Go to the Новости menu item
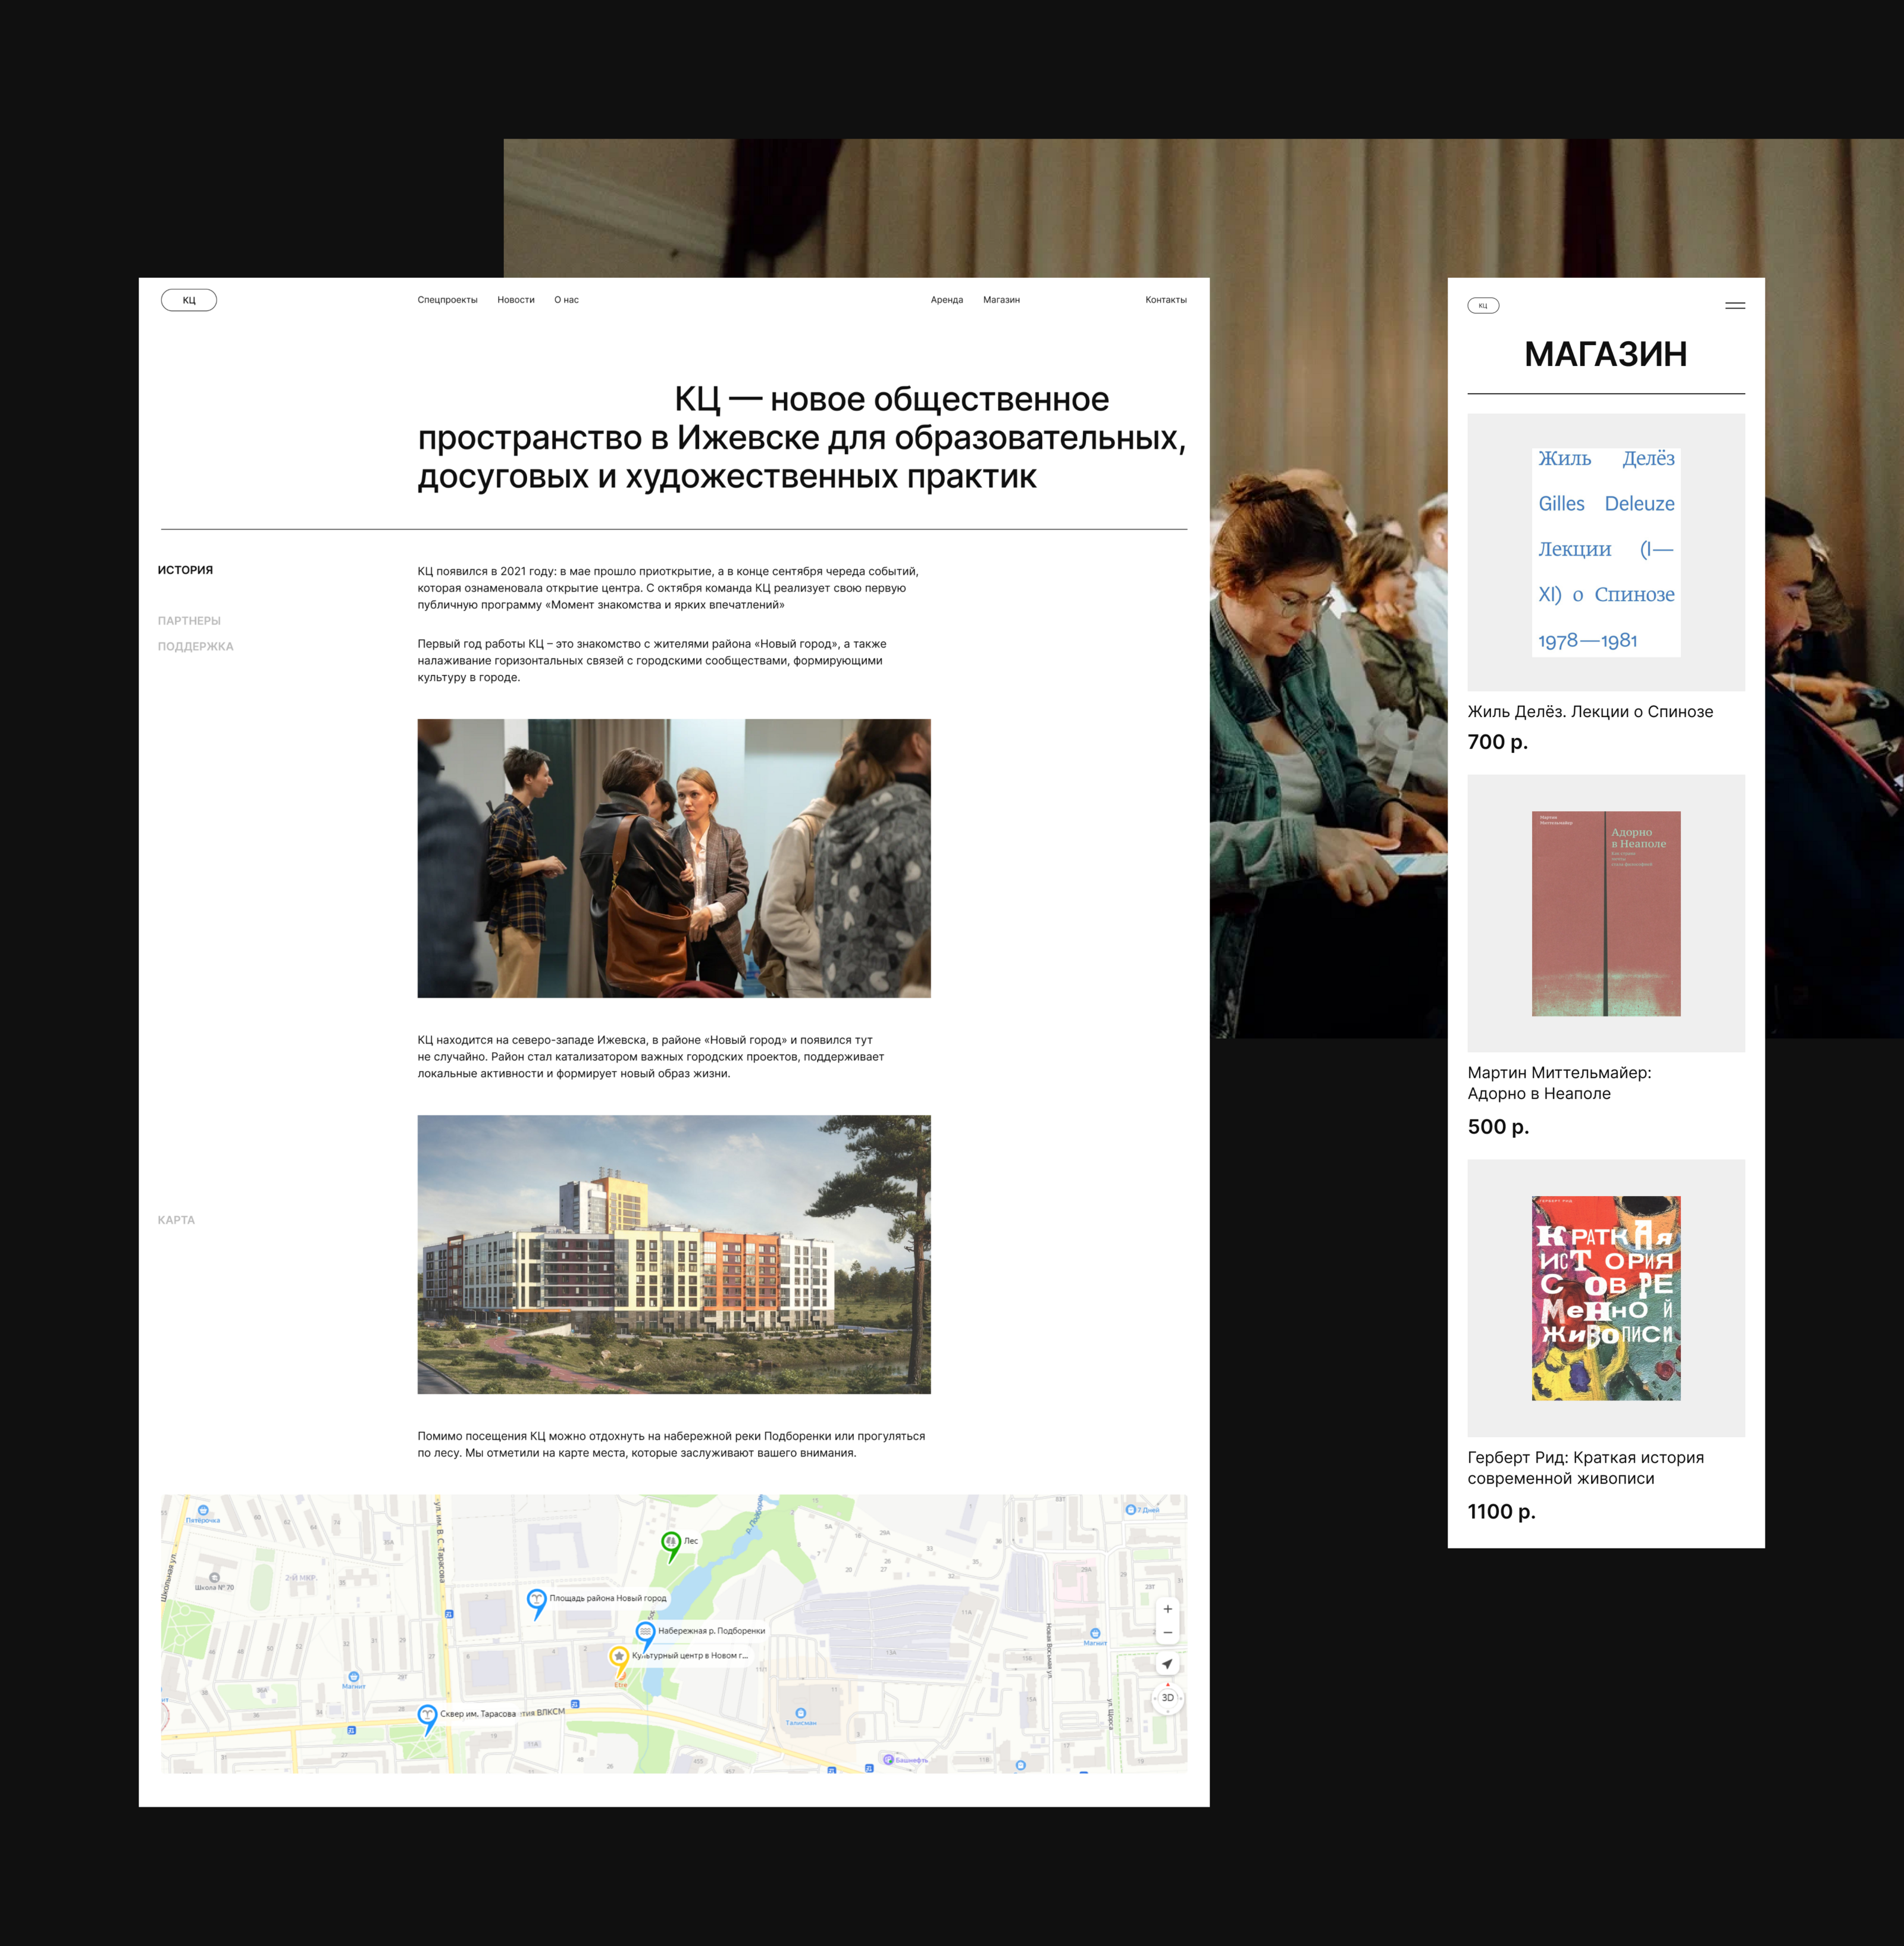 [x=516, y=300]
